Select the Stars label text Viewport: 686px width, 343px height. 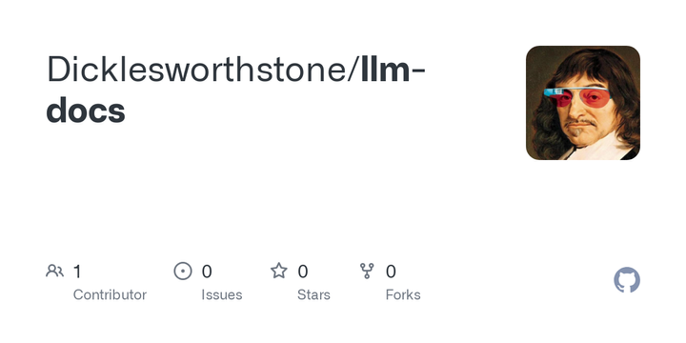[x=313, y=294]
